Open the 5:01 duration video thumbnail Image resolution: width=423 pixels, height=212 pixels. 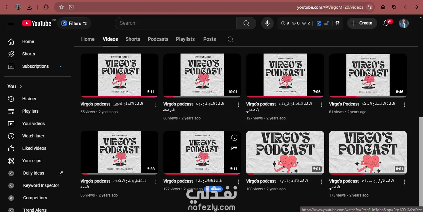click(x=285, y=153)
